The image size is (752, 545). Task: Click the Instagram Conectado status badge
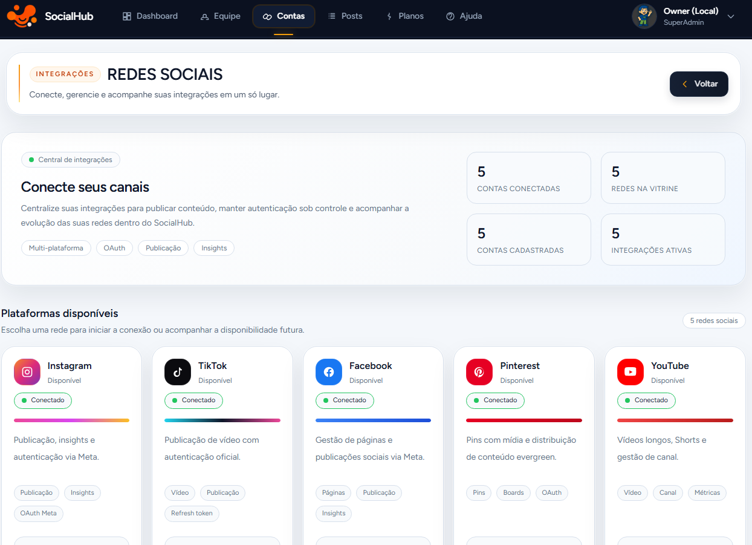(43, 400)
